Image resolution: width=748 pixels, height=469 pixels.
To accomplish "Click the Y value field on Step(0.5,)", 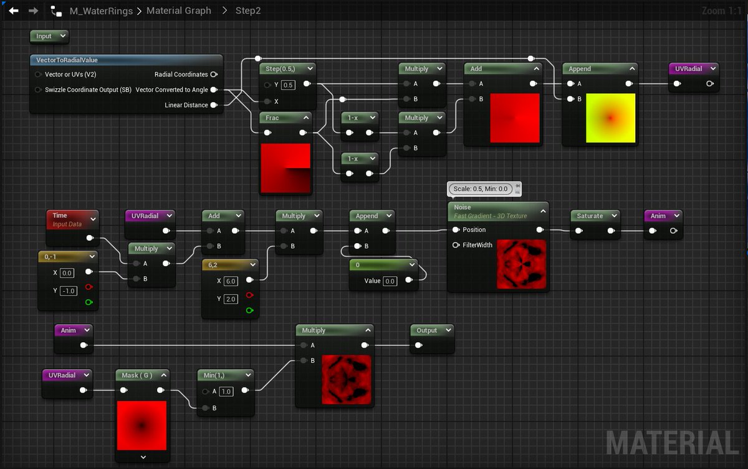I will click(288, 85).
